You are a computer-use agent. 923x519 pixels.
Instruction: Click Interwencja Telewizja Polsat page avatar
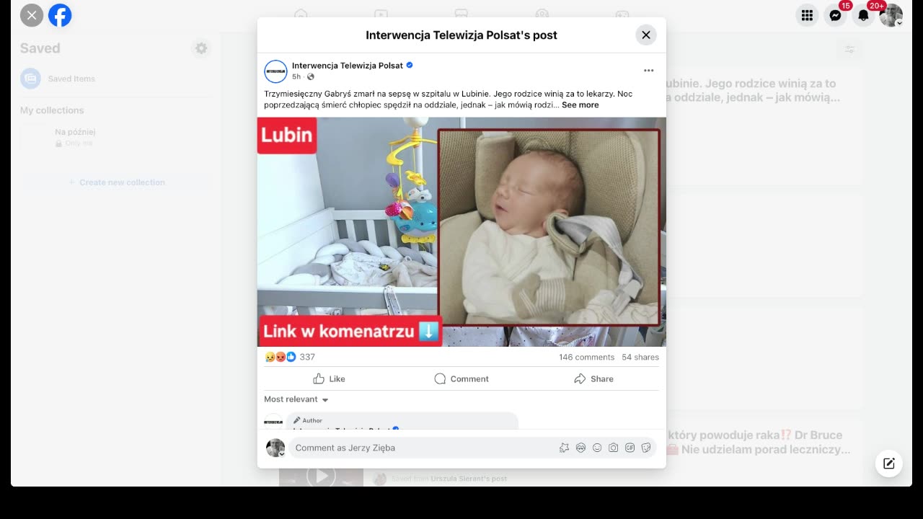275,71
